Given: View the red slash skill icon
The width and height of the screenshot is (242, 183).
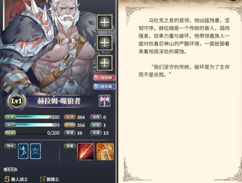Looking at the screenshot, I should point(86,152).
